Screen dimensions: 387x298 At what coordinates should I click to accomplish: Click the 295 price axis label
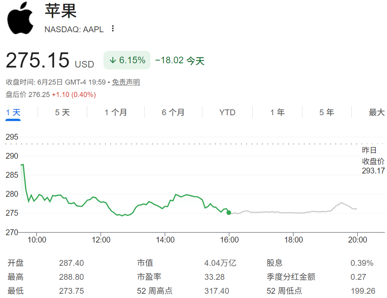pyautogui.click(x=12, y=137)
